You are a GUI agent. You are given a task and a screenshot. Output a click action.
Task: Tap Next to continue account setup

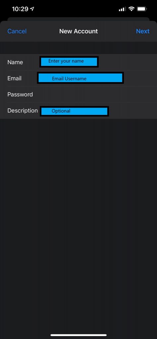click(143, 31)
